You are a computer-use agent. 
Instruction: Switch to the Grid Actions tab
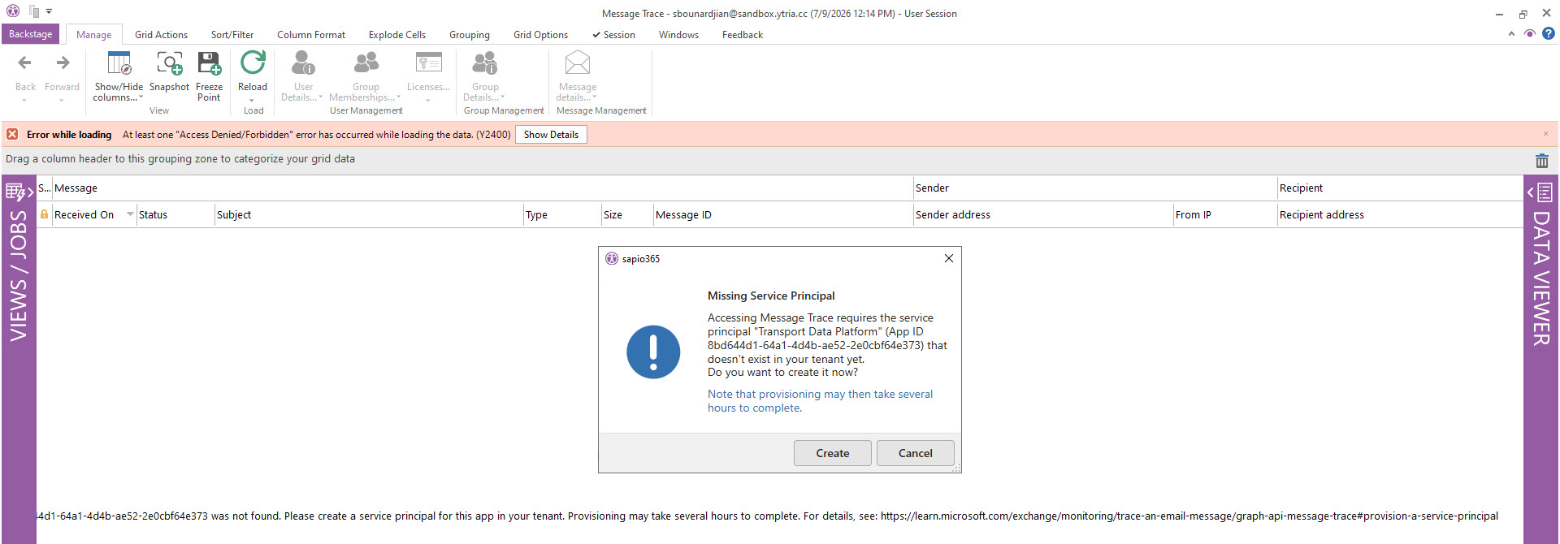coord(161,35)
